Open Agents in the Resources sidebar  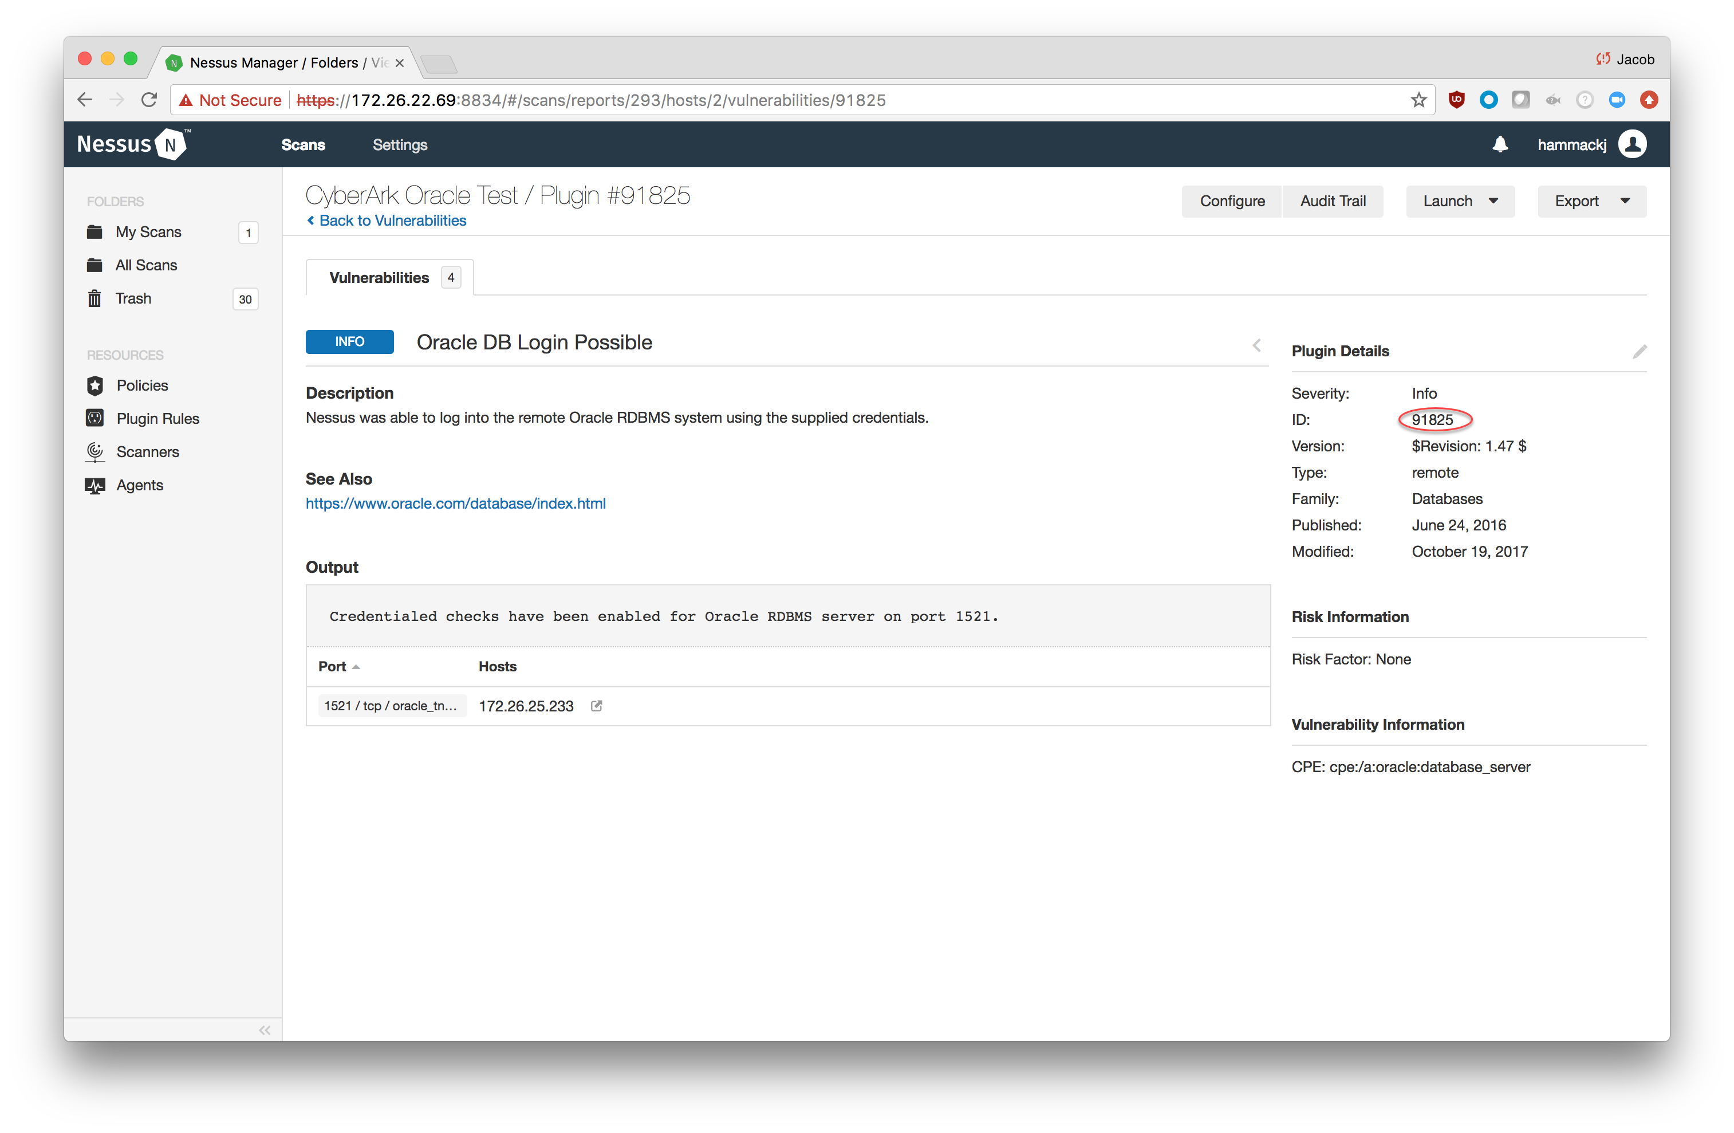pyautogui.click(x=139, y=485)
